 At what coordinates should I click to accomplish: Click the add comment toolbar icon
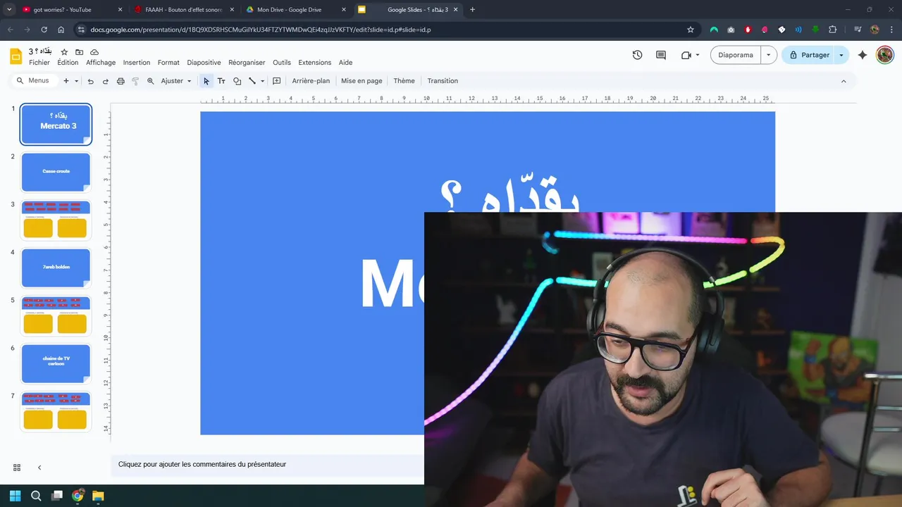click(x=277, y=81)
